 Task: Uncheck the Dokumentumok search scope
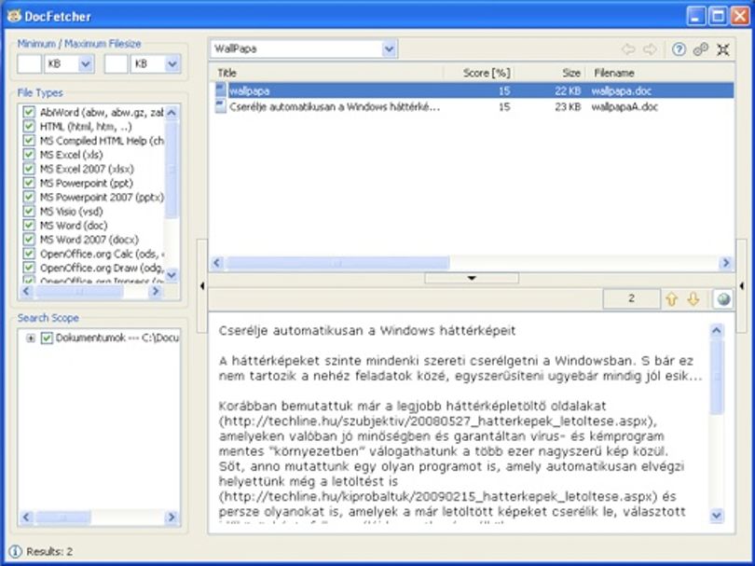pyautogui.click(x=47, y=338)
